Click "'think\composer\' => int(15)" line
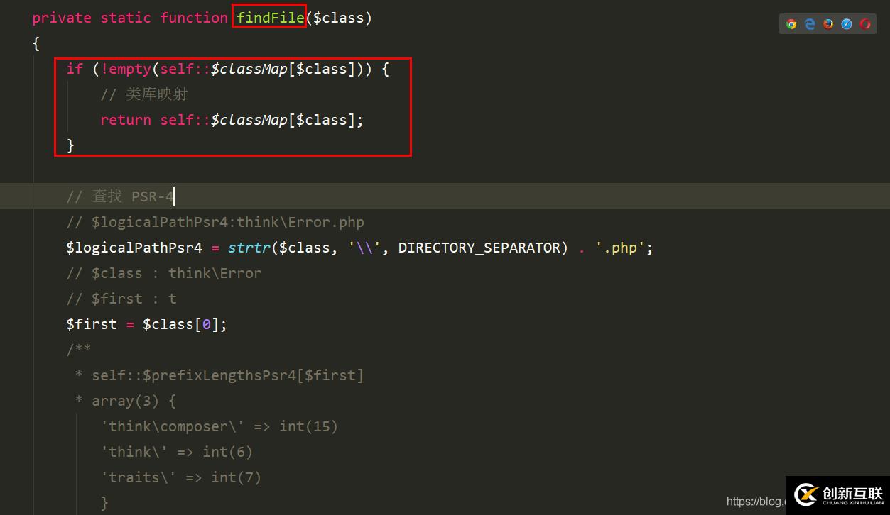Viewport: 890px width, 515px height. click(219, 426)
